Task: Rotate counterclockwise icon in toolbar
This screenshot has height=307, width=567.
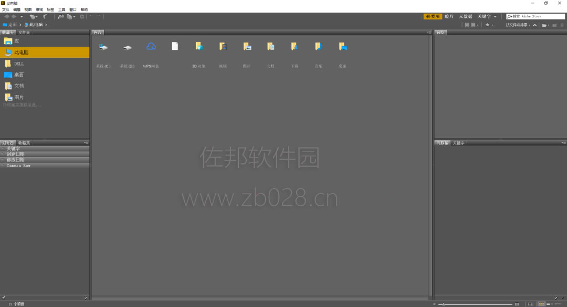Action: point(91,17)
